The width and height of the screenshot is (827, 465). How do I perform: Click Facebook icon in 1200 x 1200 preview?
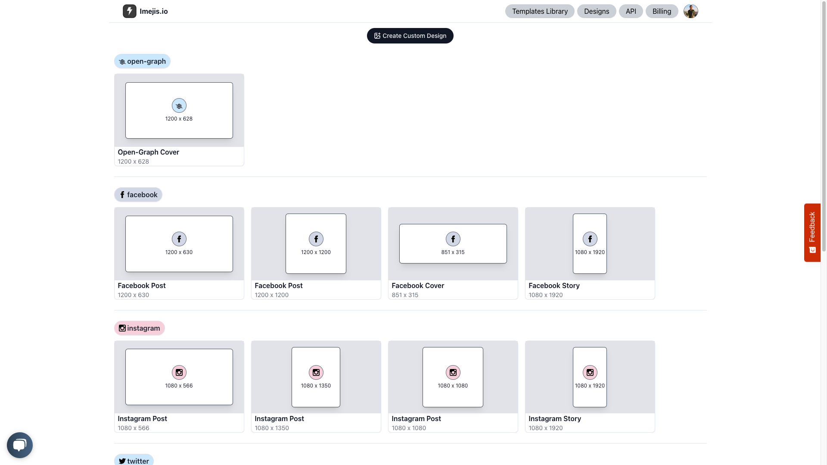coord(316,239)
